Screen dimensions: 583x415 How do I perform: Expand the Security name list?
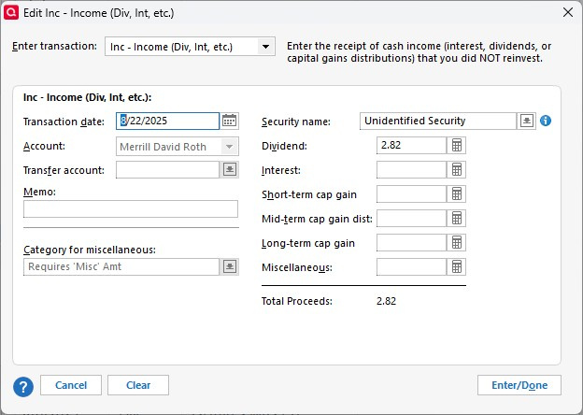(527, 121)
